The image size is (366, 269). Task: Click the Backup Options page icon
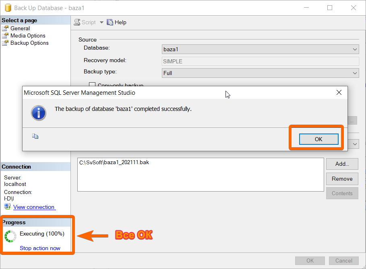pyautogui.click(x=5, y=43)
